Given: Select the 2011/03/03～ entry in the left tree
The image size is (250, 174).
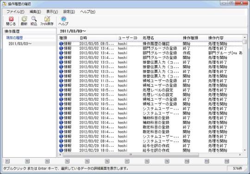Looking at the screenshot, I should pyautogui.click(x=20, y=43).
